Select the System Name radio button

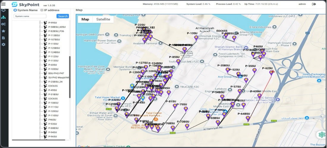15,10
